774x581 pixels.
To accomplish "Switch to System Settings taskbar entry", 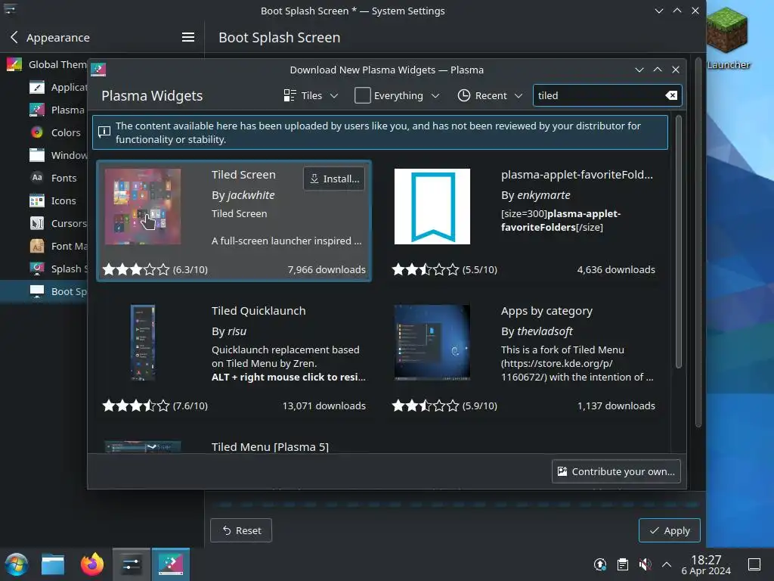I will point(132,564).
